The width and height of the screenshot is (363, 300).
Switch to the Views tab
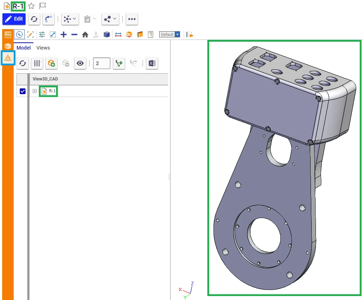coord(43,48)
